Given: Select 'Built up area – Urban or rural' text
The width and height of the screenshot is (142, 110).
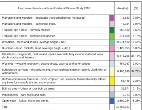Looking at the screenshot, I should point(29,88).
